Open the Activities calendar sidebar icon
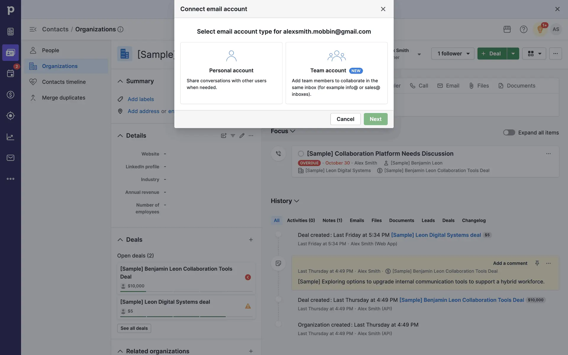This screenshot has width=568, height=355. pos(10,73)
